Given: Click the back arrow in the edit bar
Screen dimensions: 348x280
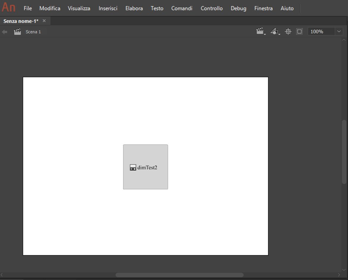Looking at the screenshot, I should (4, 31).
